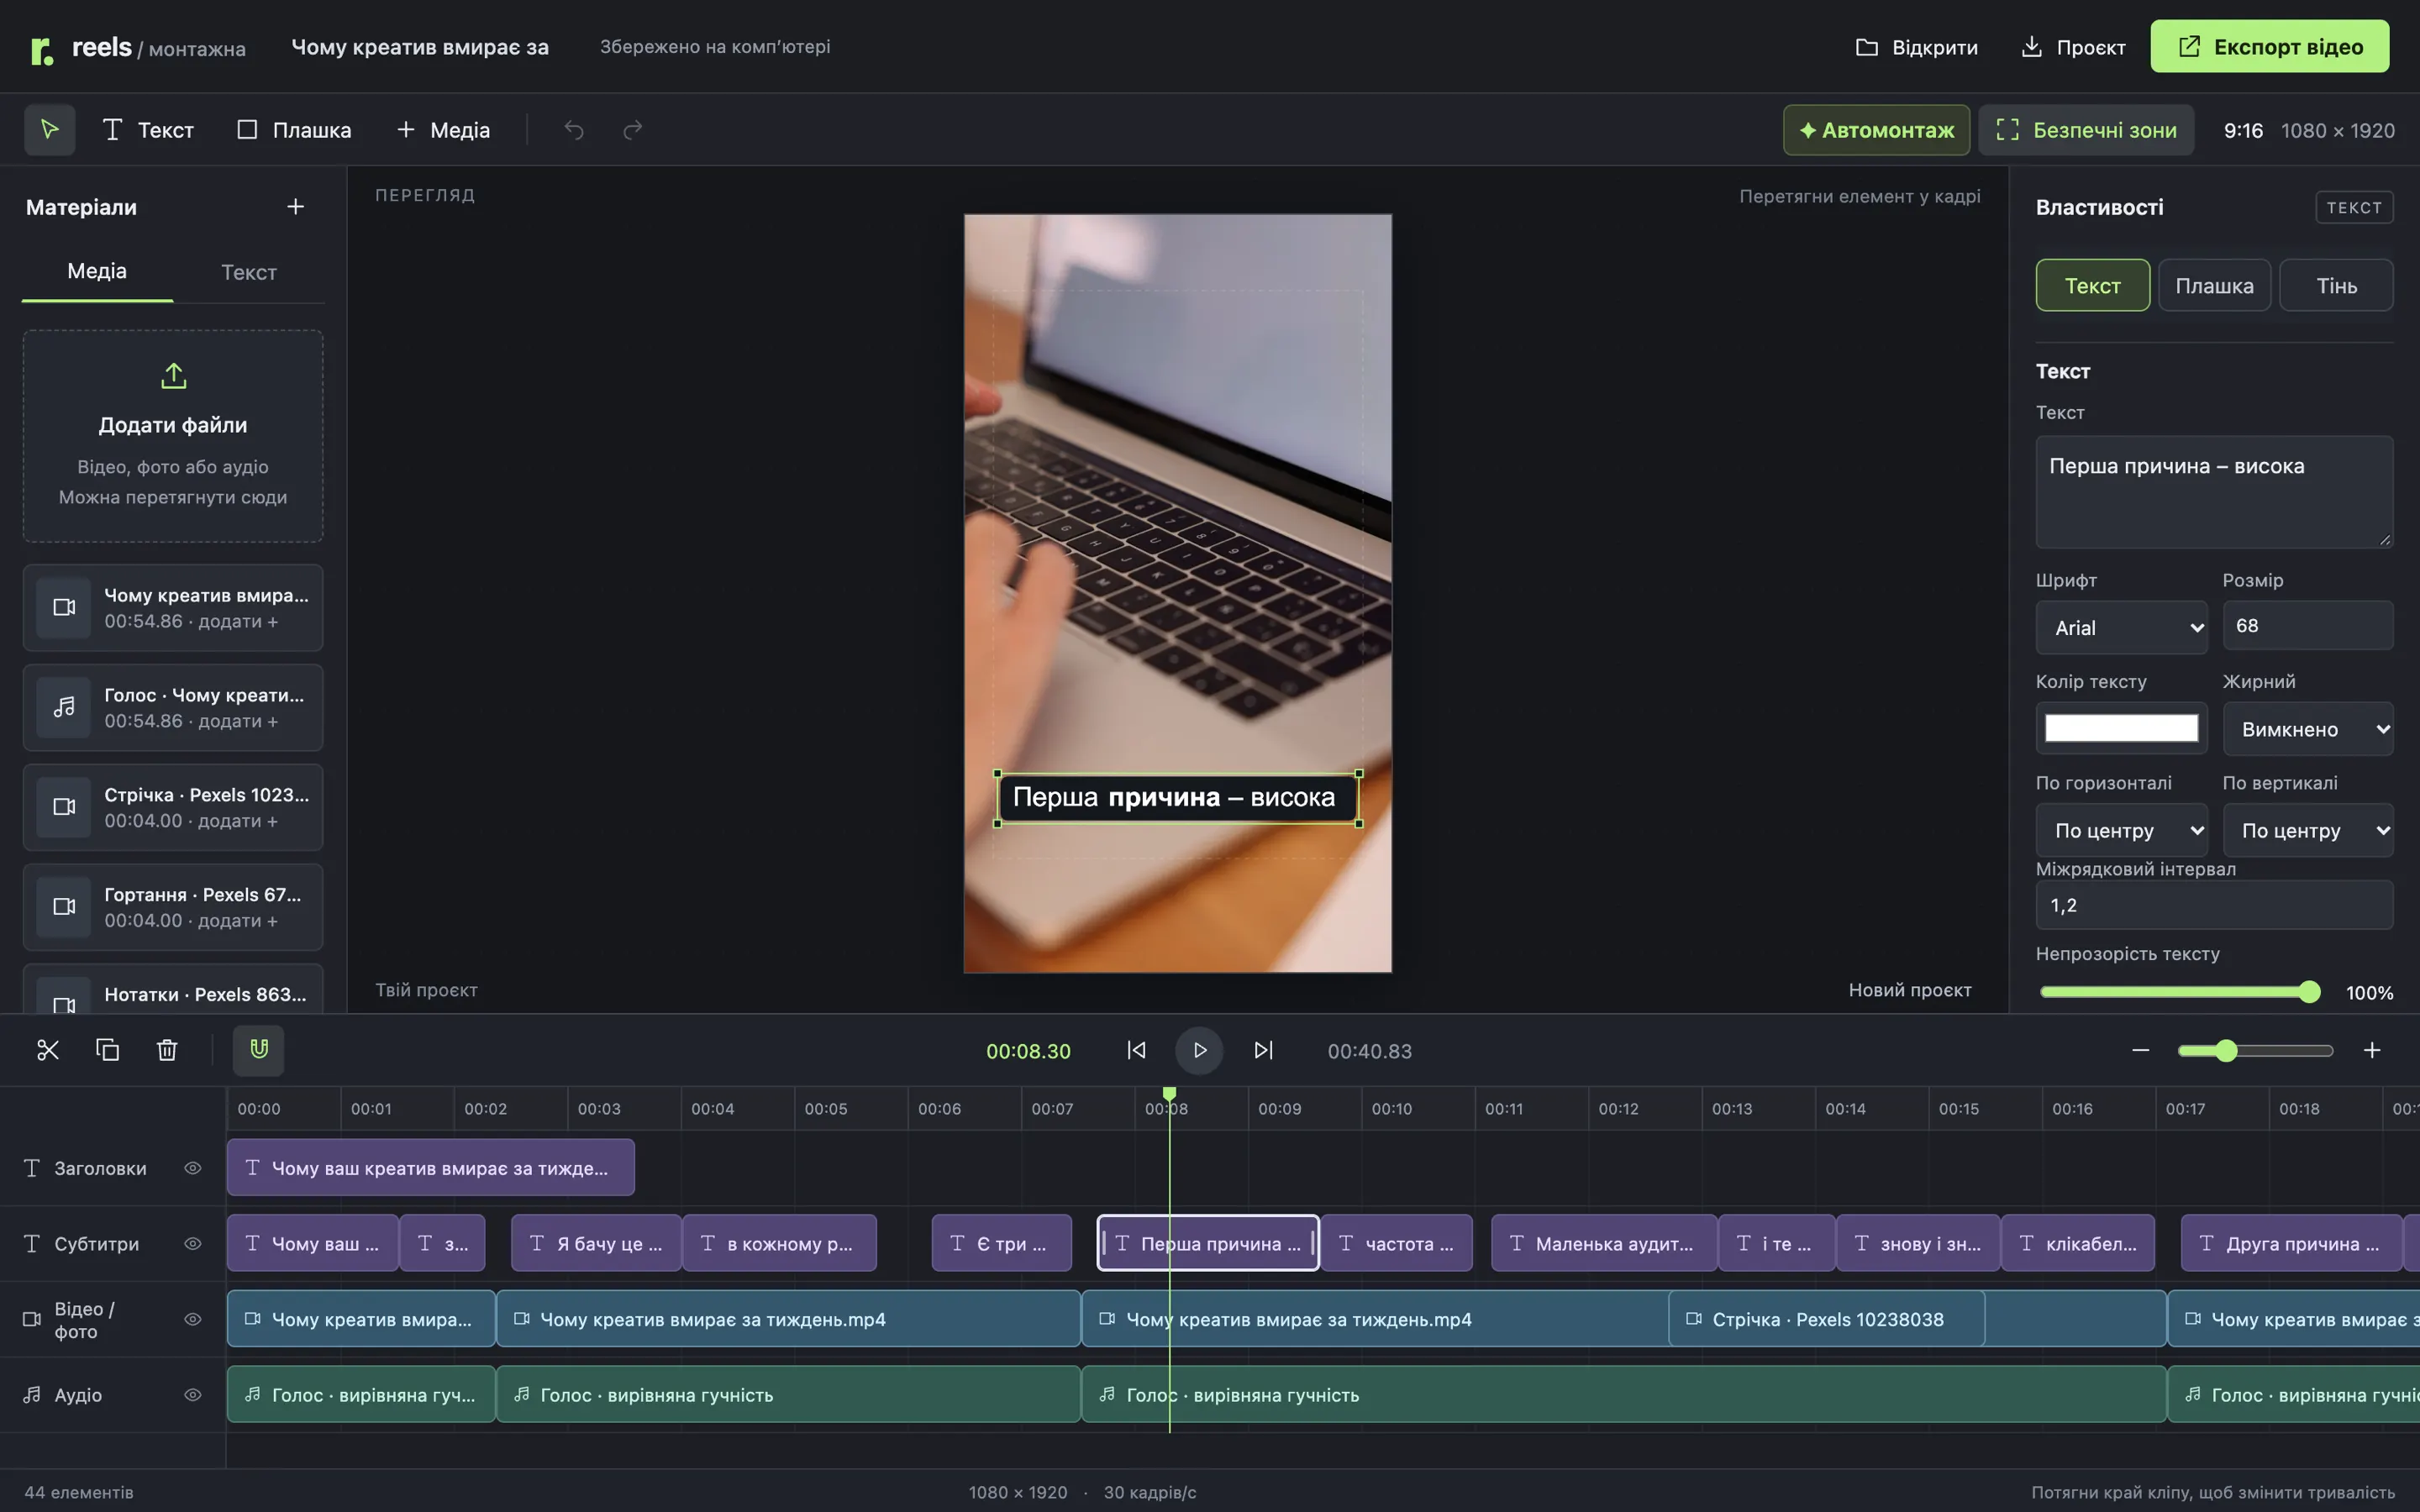
Task: Zoom in timeline with plus icon
Action: 2372,1050
